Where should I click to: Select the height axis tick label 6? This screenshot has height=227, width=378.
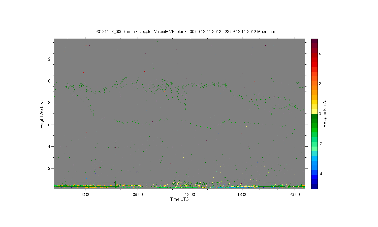click(50, 125)
